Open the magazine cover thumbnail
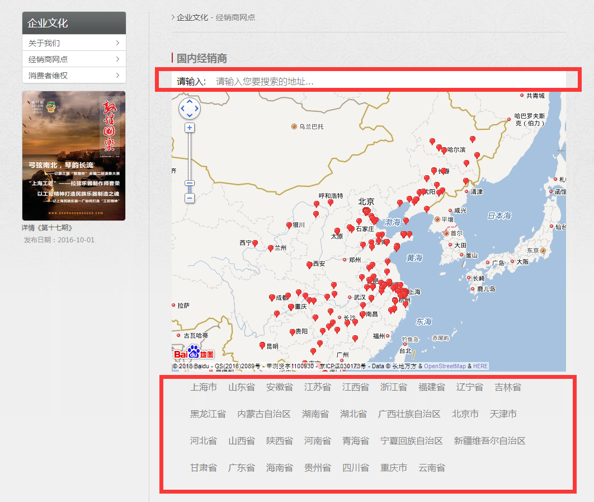 click(x=74, y=156)
